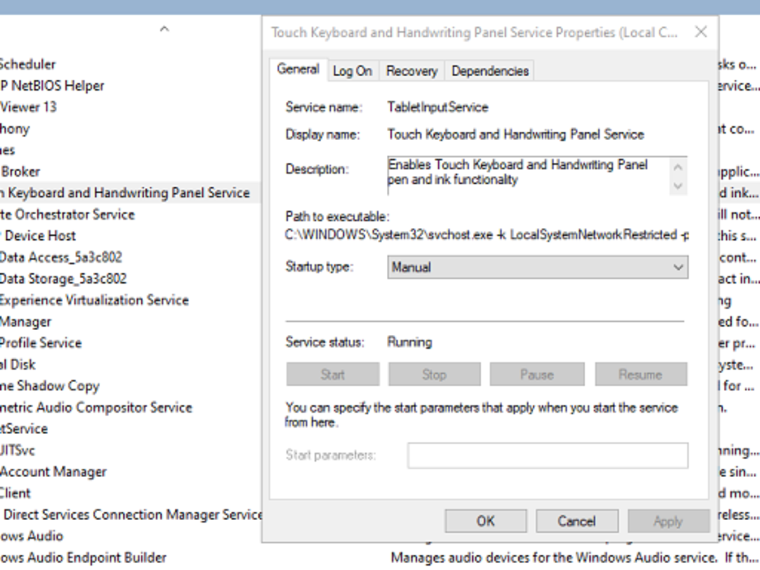Focus the Start parameters text field
760x570 pixels.
click(x=547, y=455)
